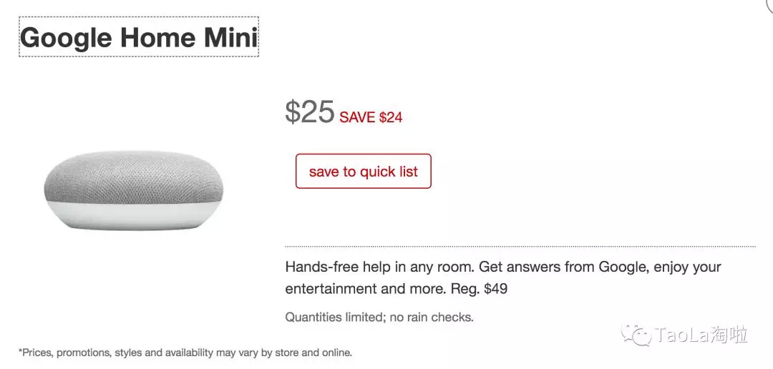
Task: Click the asterisk starting the footnote
Action: point(20,351)
